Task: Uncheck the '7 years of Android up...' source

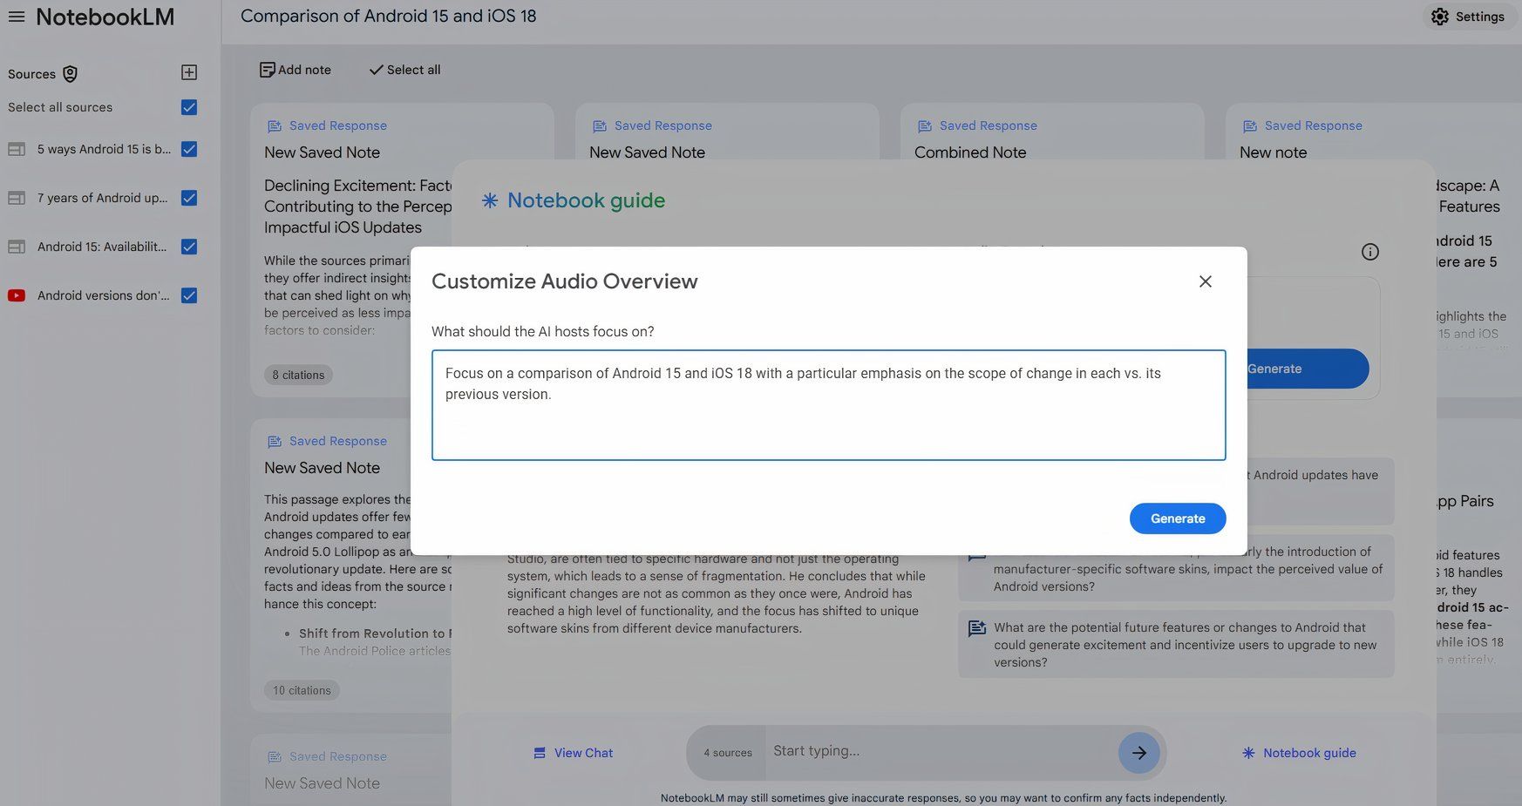Action: tap(189, 198)
